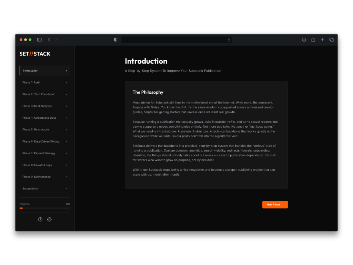Click the browser back arrow

49,39
